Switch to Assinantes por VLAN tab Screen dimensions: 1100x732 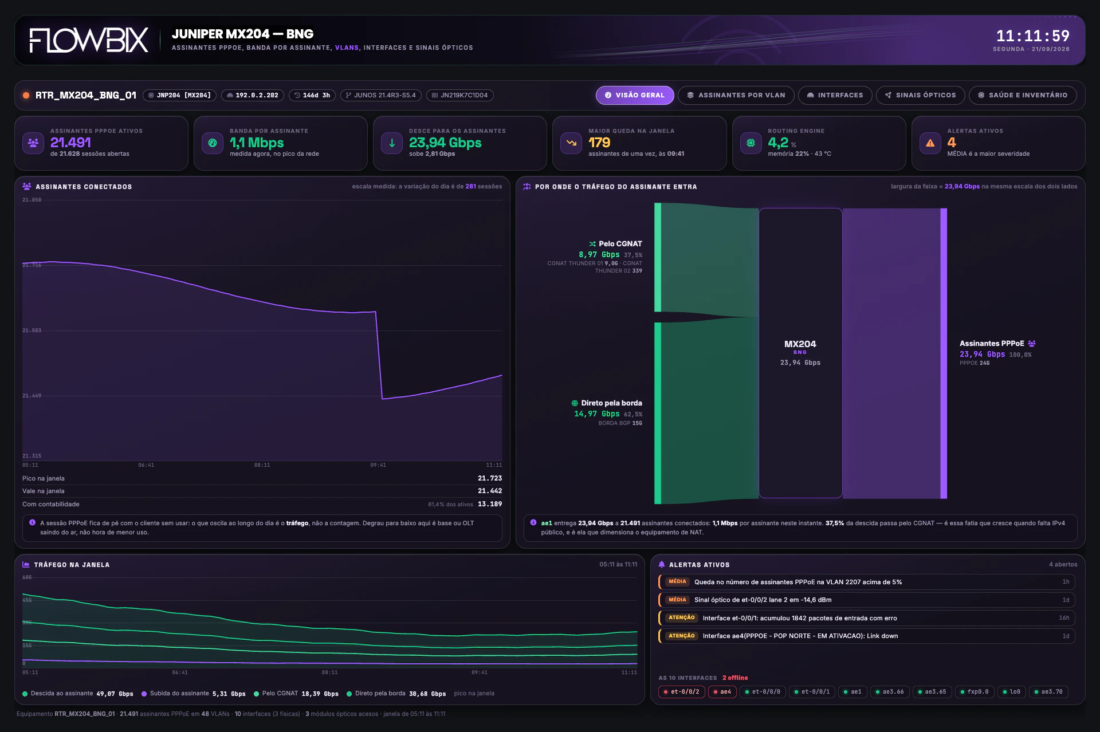736,95
